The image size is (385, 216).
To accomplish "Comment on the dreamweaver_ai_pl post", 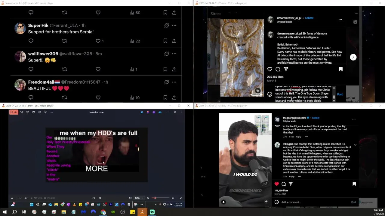I will click(x=278, y=69).
